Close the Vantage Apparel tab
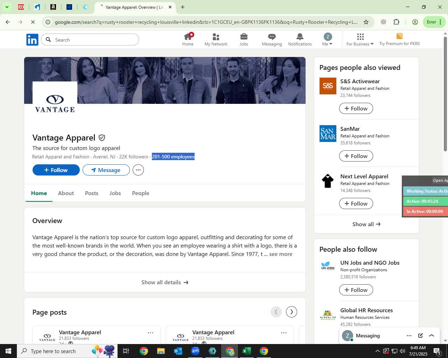This screenshot has width=448, height=358. (x=170, y=7)
